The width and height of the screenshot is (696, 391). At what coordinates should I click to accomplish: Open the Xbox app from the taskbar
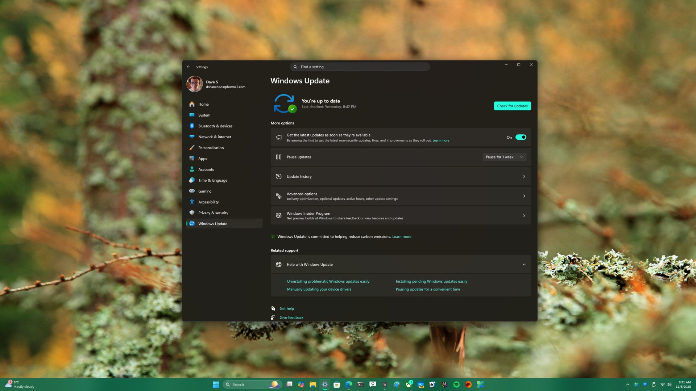coord(409,384)
